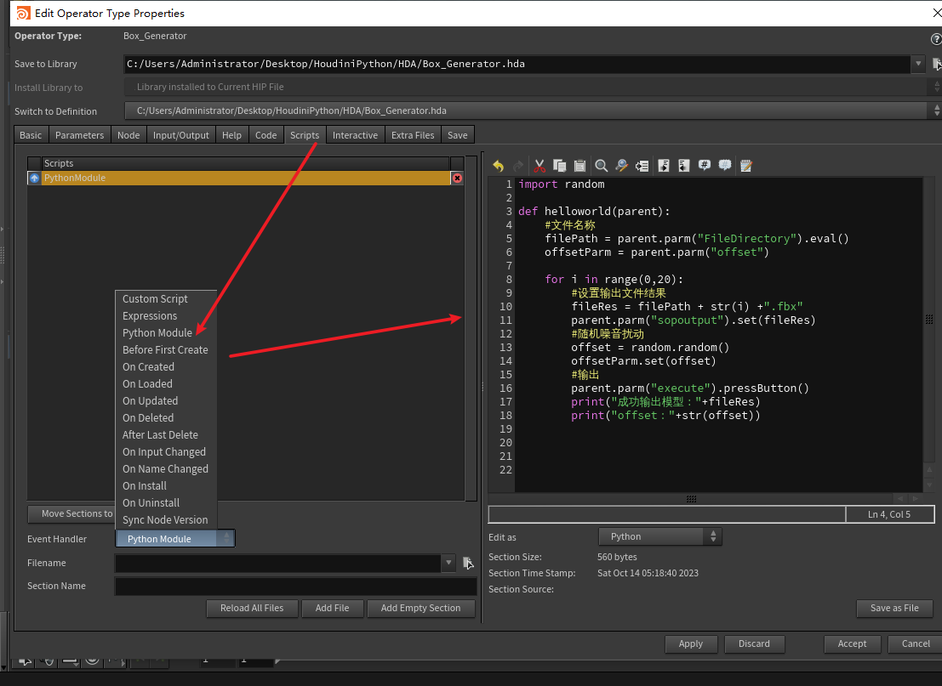Expand the Filename dropdown arrow
This screenshot has height=686, width=942.
(448, 563)
